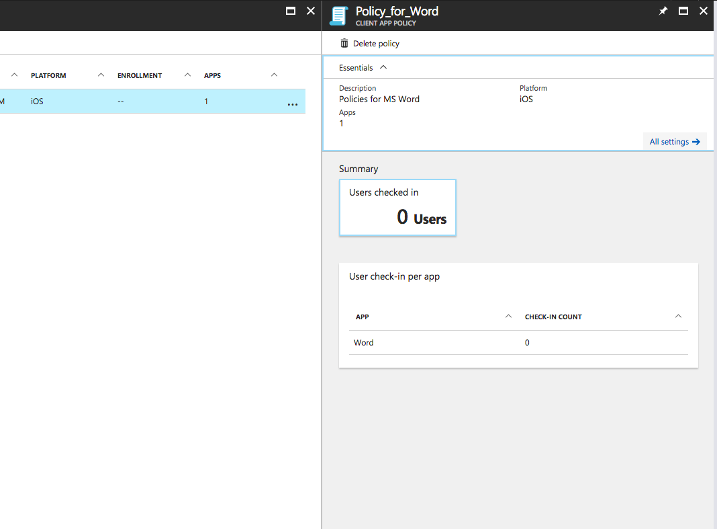Click the sort caret next to ENROLLMENT
Viewport: 717px width, 529px height.
tap(188, 75)
